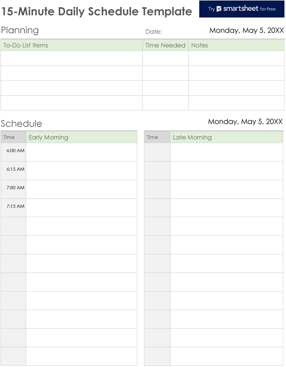Select the 6:00 AM time cell

pyautogui.click(x=13, y=152)
